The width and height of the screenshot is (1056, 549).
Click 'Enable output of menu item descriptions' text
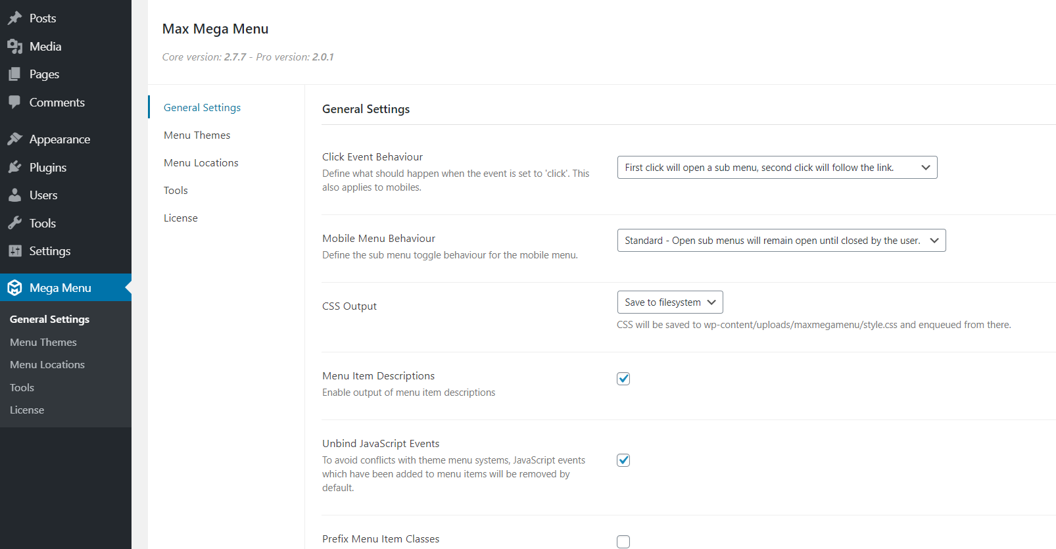[x=409, y=393]
